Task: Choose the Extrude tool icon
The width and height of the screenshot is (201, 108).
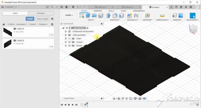Action: click(88, 16)
